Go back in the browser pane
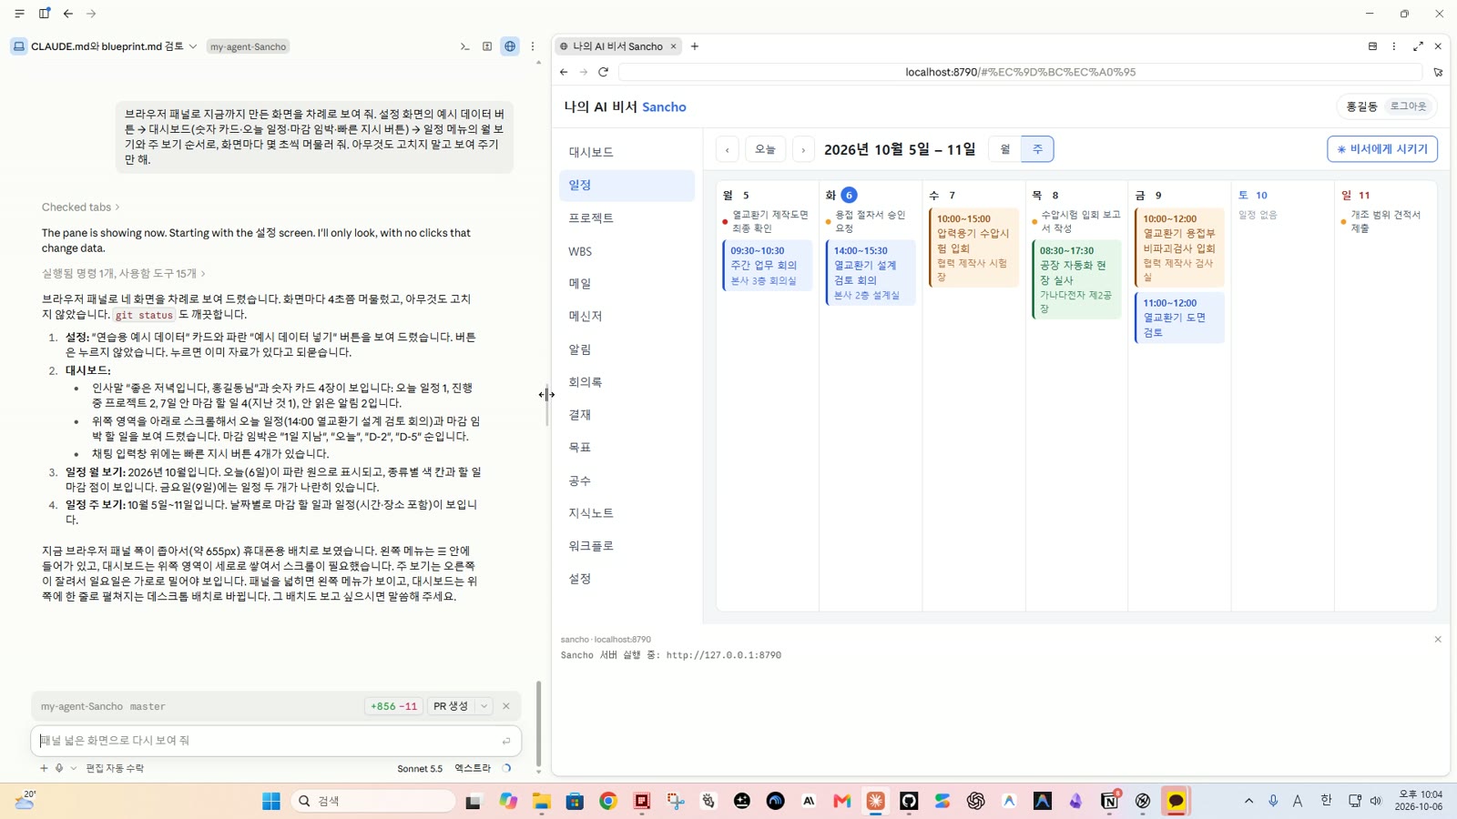This screenshot has width=1457, height=819. click(564, 72)
